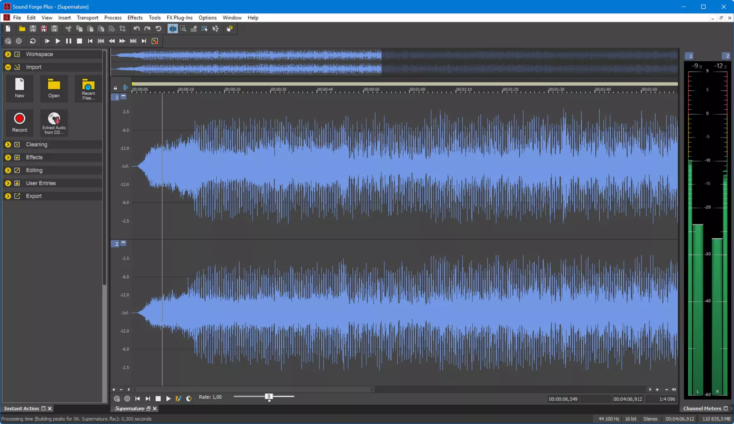Toggle the lock icon beside time ruler
Viewport: 734px width, 424px height.
click(x=115, y=88)
